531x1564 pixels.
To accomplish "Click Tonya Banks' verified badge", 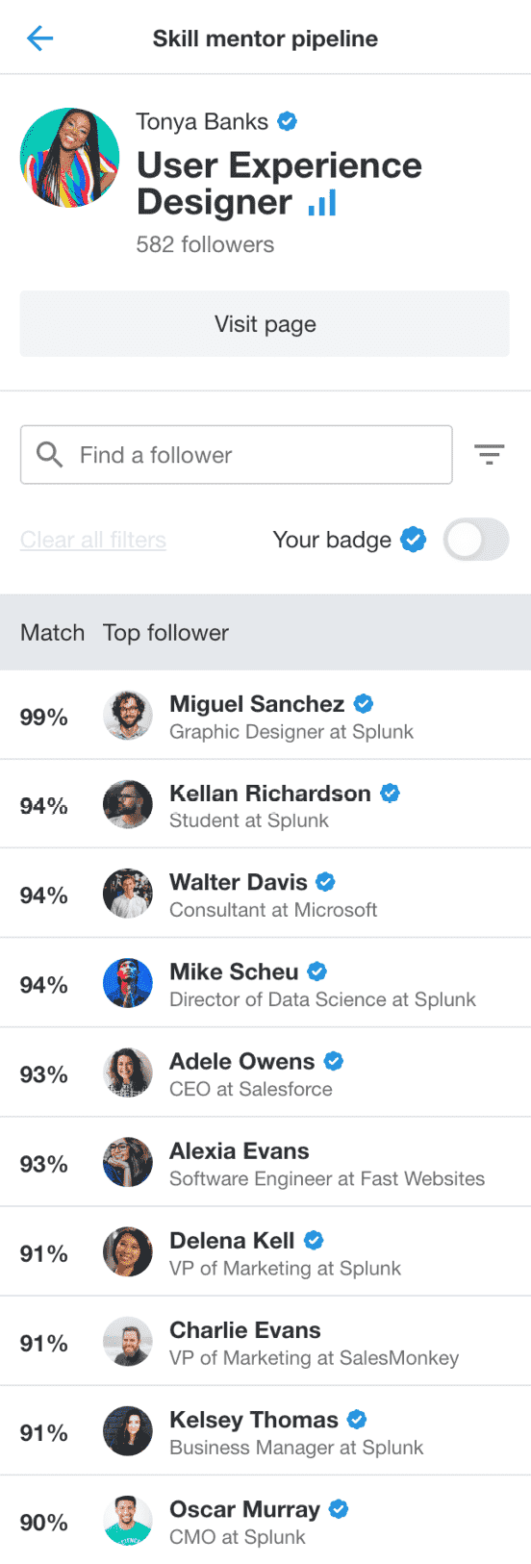I will [x=287, y=121].
